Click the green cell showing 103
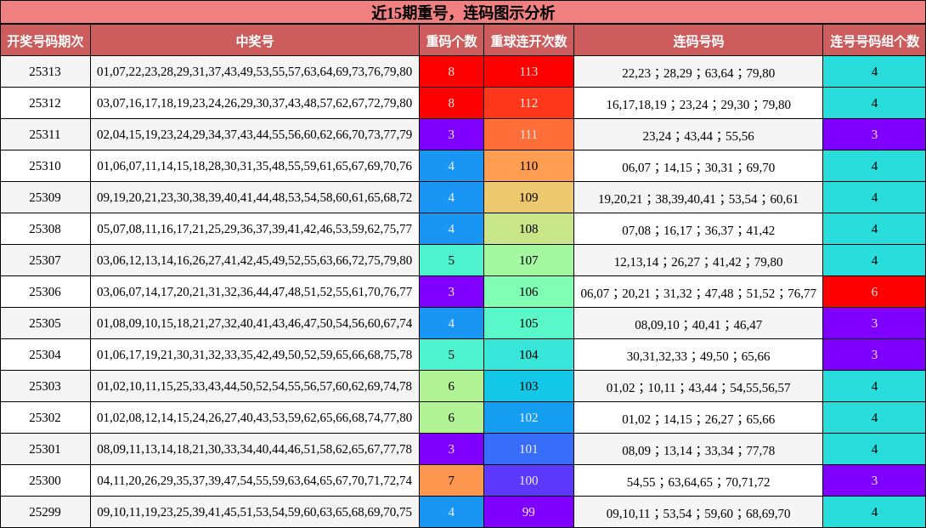Viewport: 926px width, 528px height. click(x=528, y=386)
